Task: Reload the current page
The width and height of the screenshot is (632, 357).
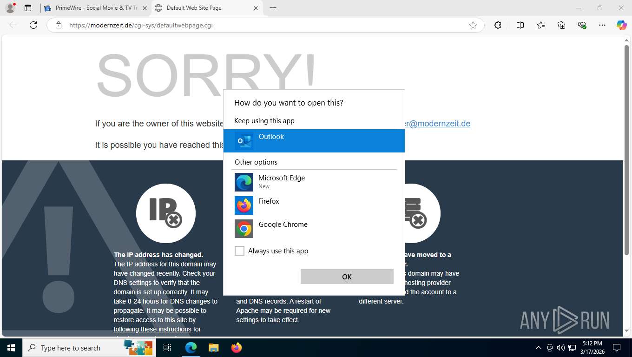Action: pos(33,25)
